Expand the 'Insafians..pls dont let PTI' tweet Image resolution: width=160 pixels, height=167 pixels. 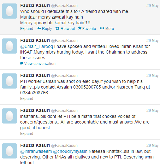[27, 134]
